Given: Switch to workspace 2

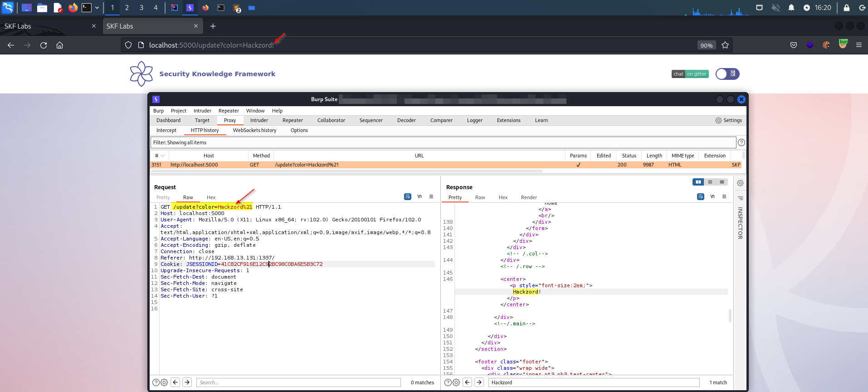Looking at the screenshot, I should click(127, 8).
